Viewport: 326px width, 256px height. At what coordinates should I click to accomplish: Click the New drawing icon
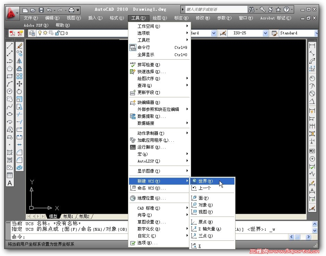pos(25,10)
